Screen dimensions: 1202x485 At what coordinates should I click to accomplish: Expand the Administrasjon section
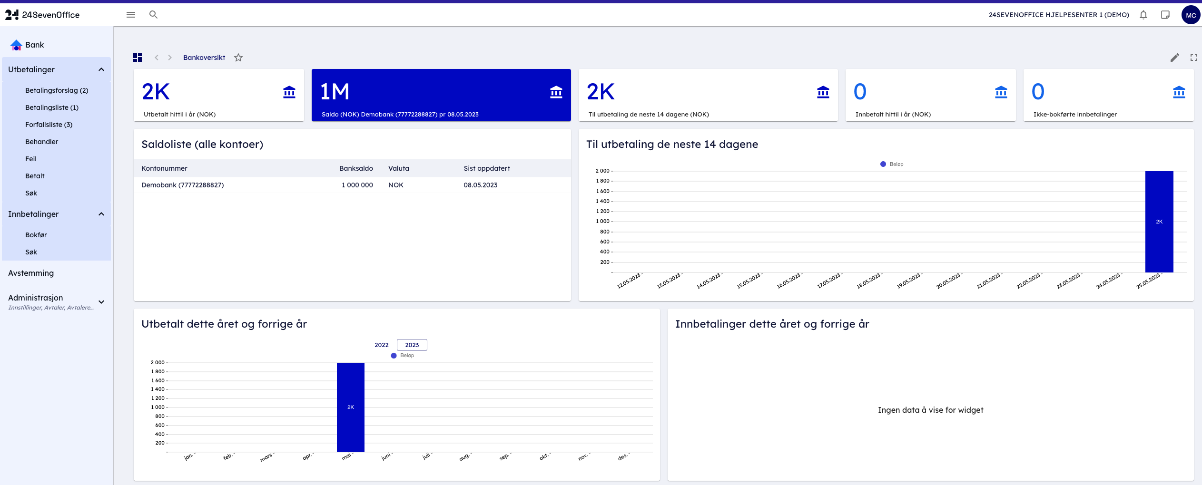(101, 302)
